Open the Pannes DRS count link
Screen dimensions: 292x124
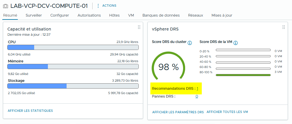[197, 96]
